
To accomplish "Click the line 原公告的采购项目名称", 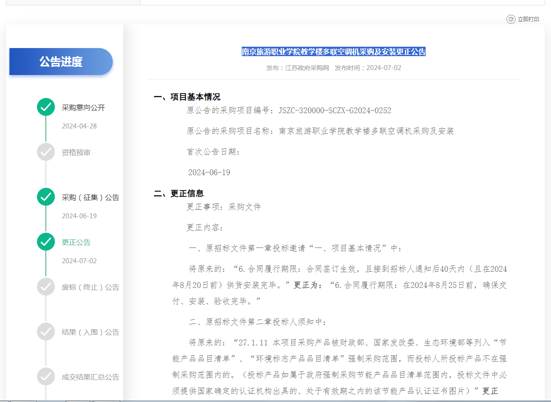I will (320, 131).
